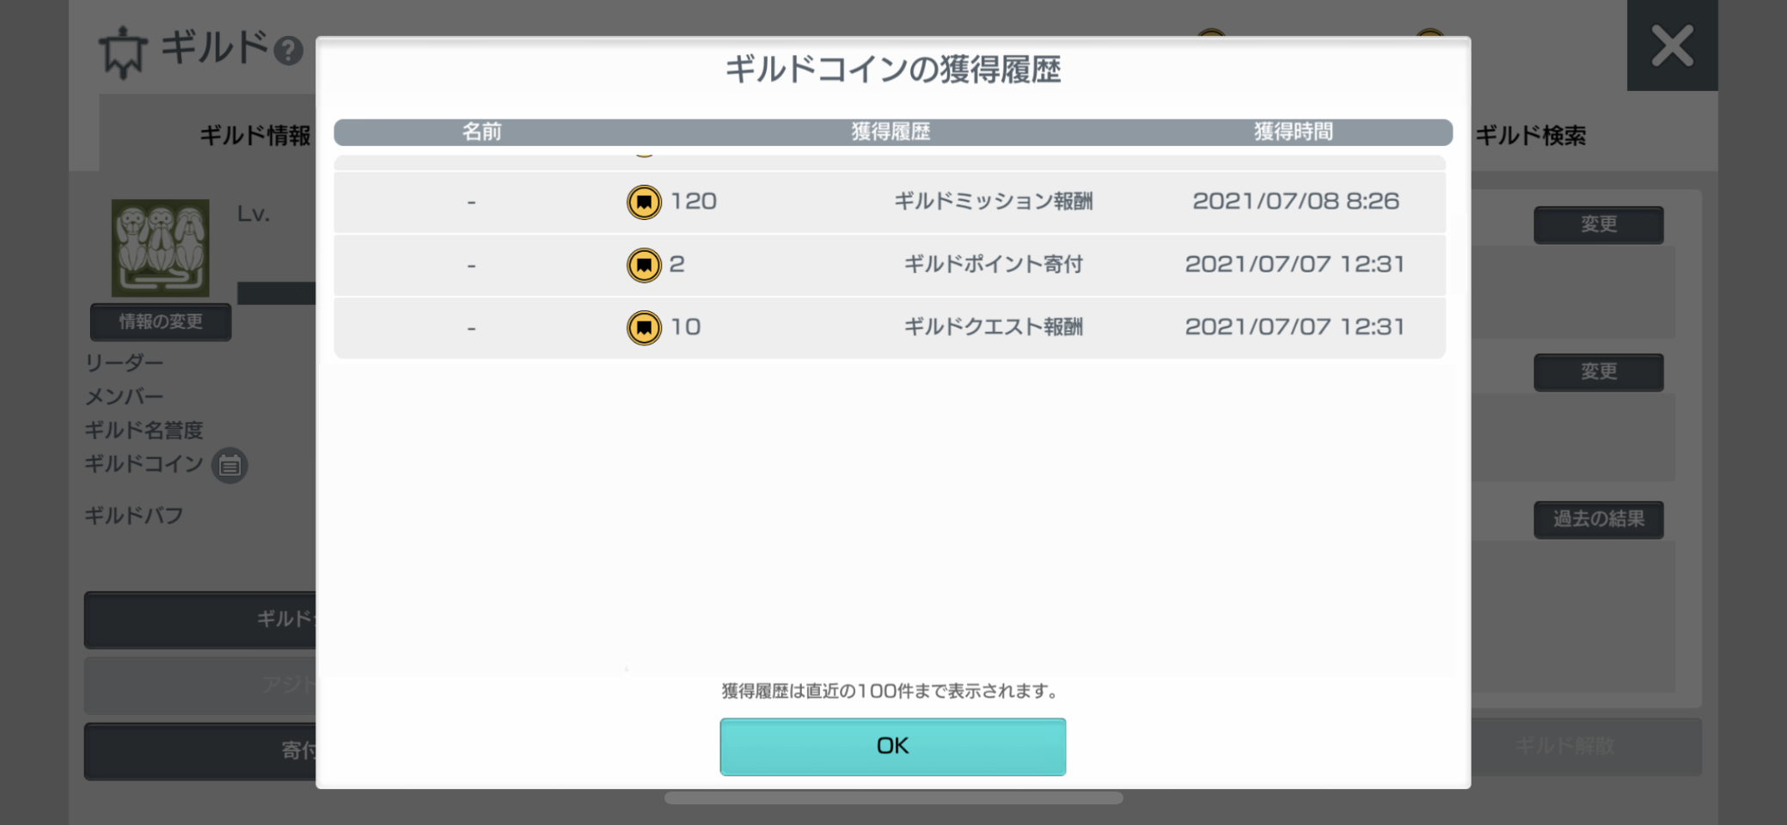Viewport: 1787px width, 825px height.
Task: Open the guild coin history icon
Action: click(x=229, y=465)
